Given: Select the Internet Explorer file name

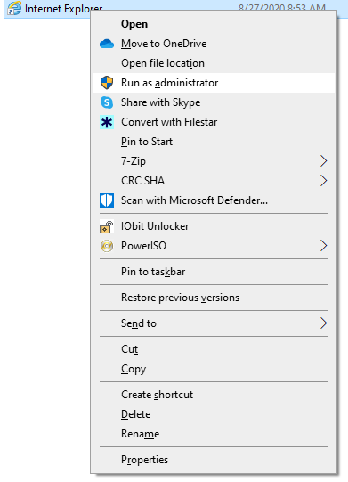Looking at the screenshot, I should pyautogui.click(x=63, y=9).
